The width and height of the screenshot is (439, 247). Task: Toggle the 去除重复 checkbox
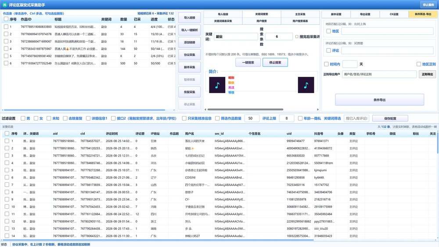65,118
